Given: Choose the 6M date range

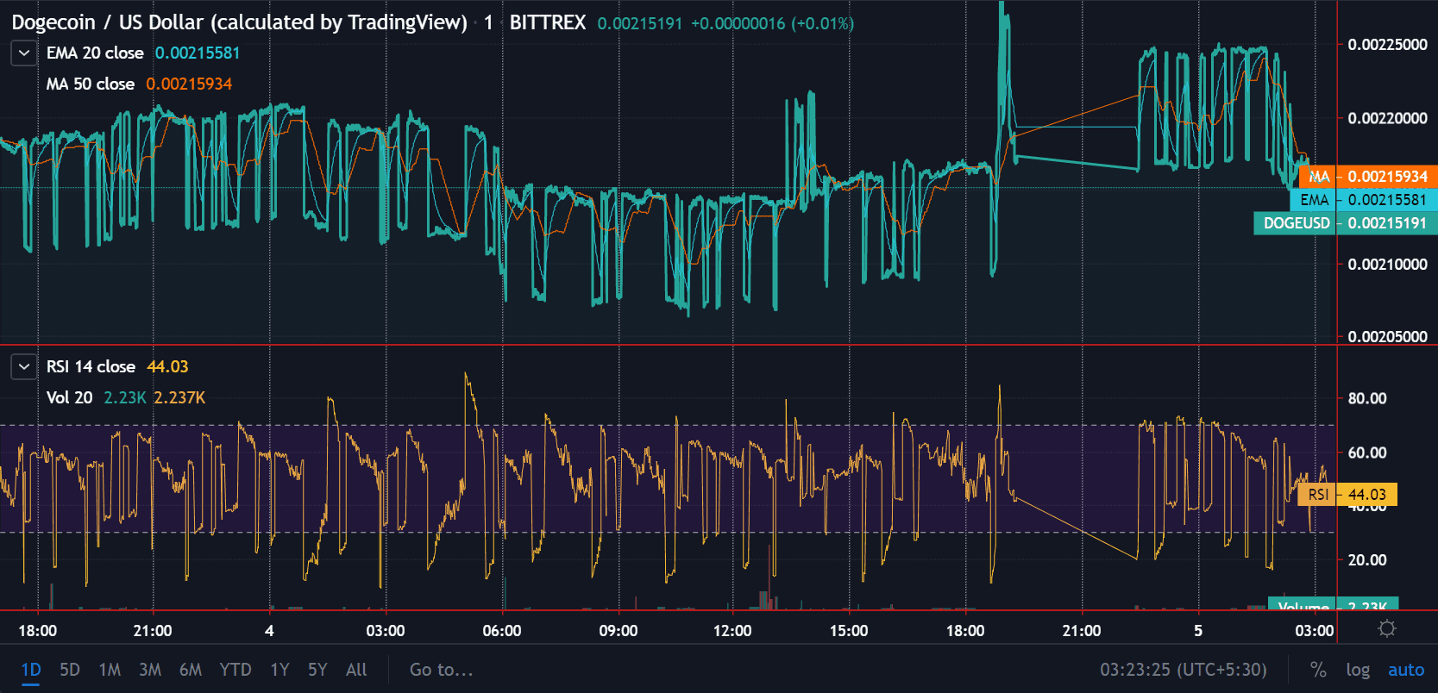Looking at the screenshot, I should click(191, 670).
